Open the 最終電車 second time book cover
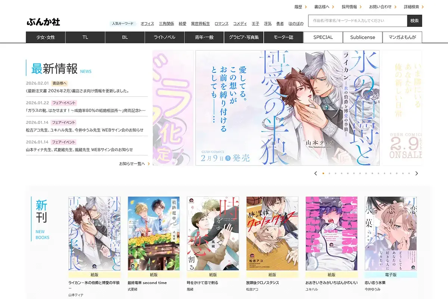Image resolution: width=448 pixels, height=299 pixels. [154, 234]
